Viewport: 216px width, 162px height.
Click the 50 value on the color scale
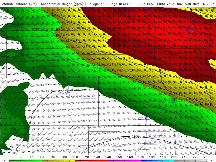coord(9,157)
